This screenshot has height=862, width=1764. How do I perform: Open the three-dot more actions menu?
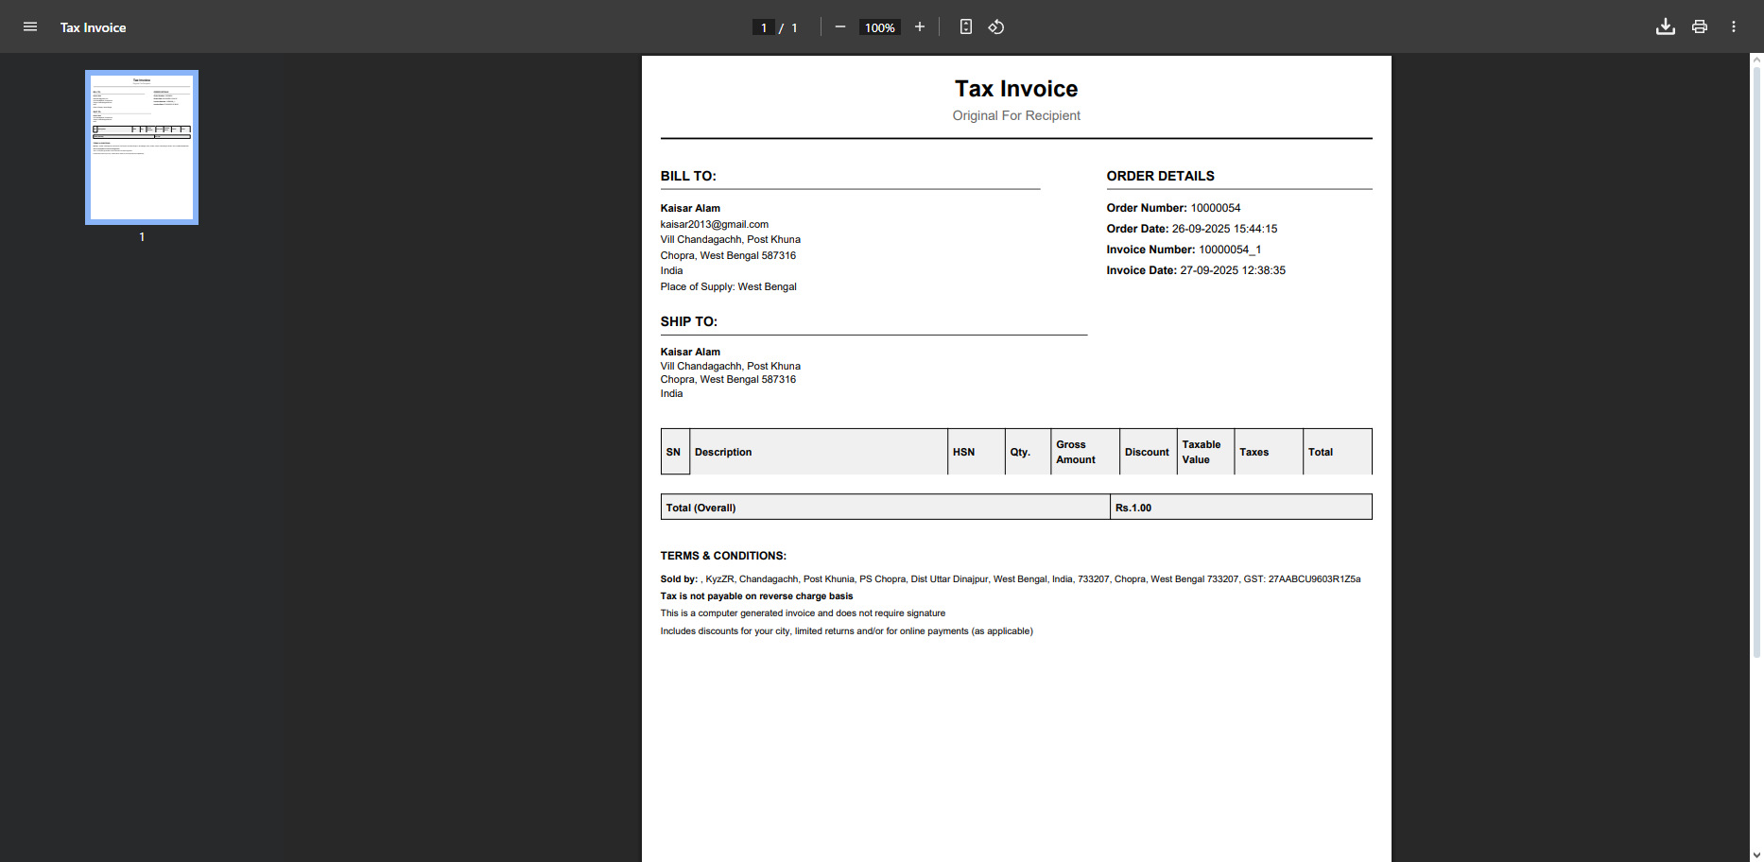[x=1733, y=27]
